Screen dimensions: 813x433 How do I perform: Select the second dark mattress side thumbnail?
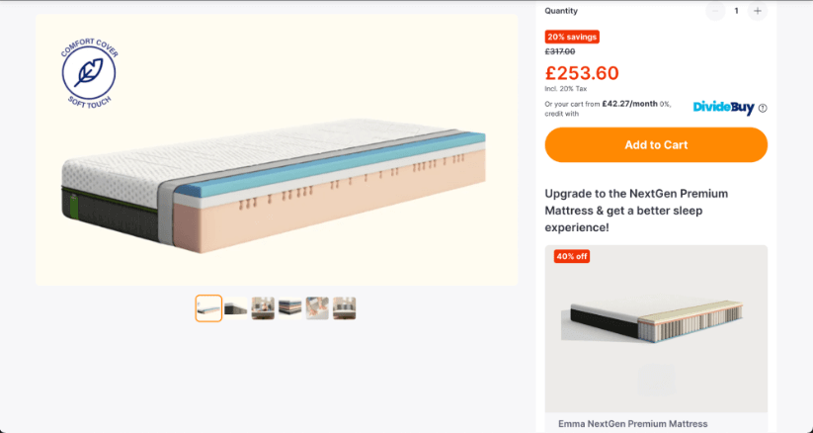click(236, 308)
